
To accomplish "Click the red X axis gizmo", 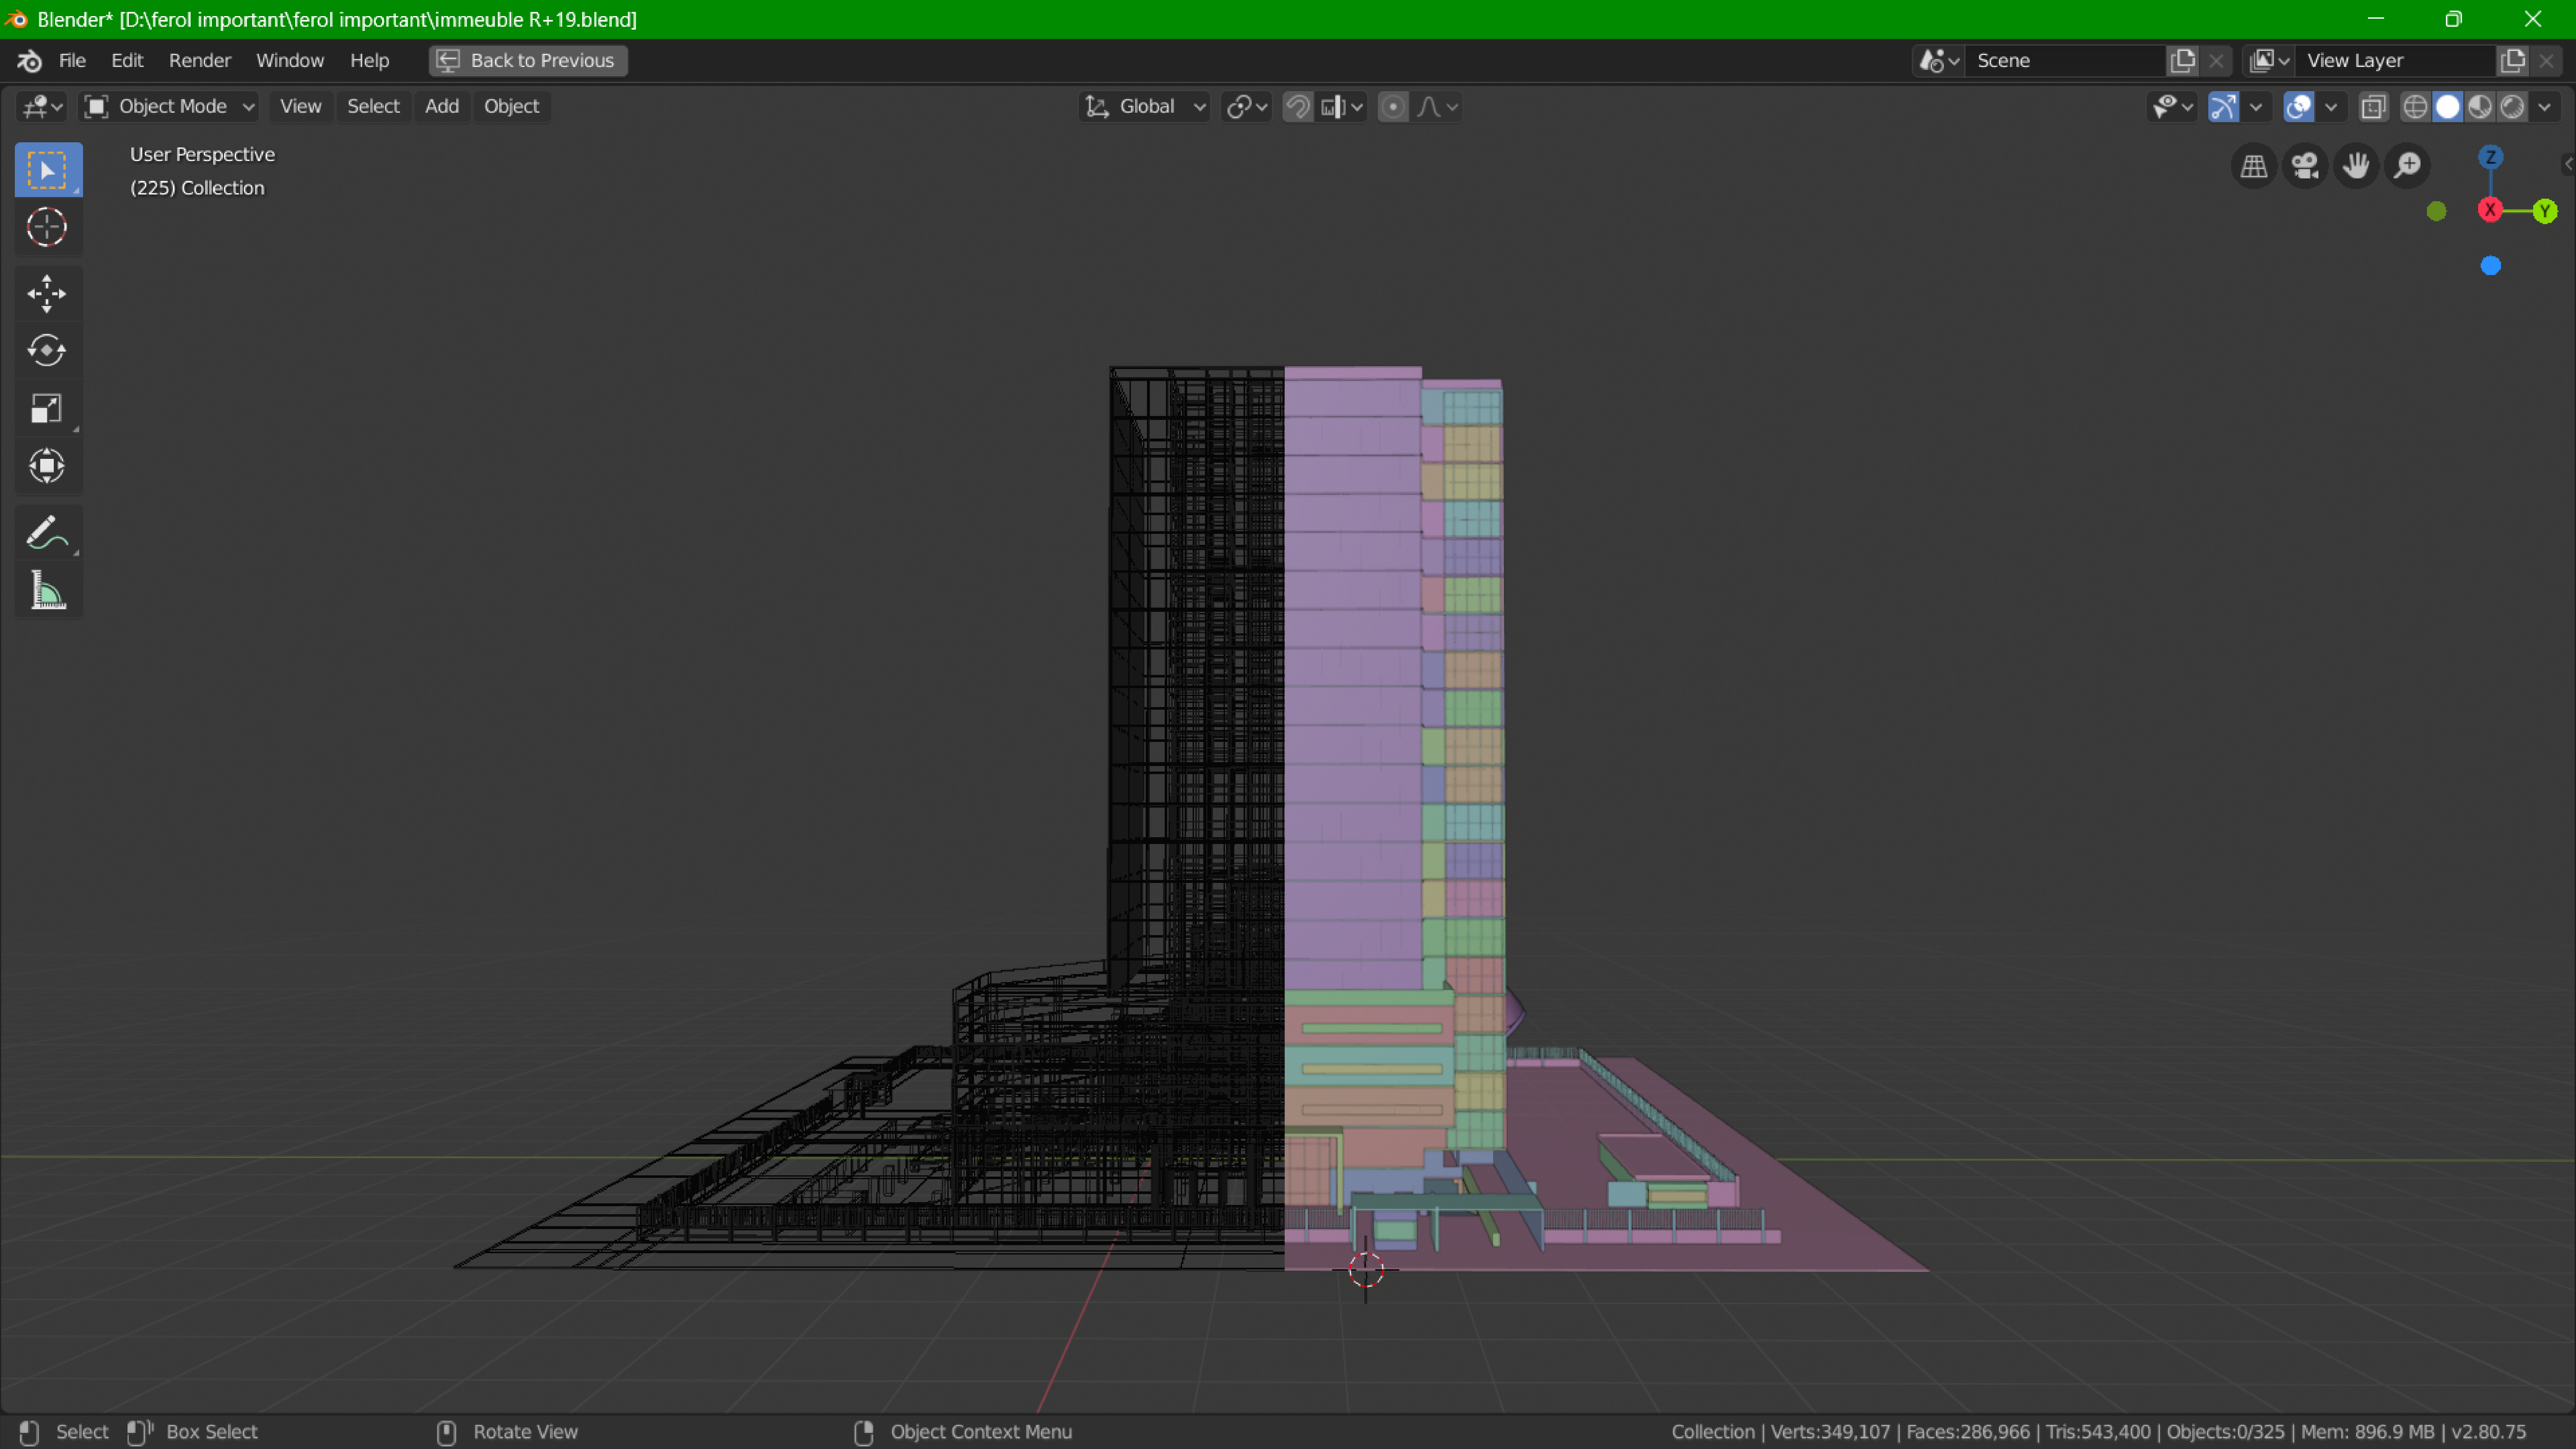I will click(2490, 210).
